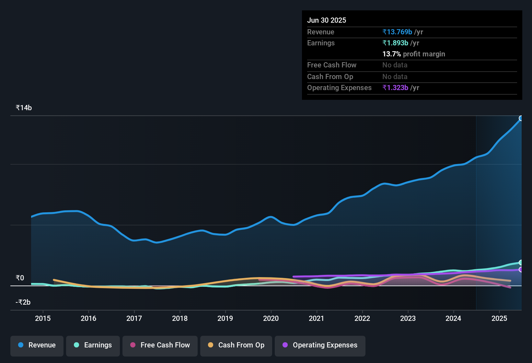Toggle the Operating Expenses series visibility
The image size is (532, 363).
point(320,345)
